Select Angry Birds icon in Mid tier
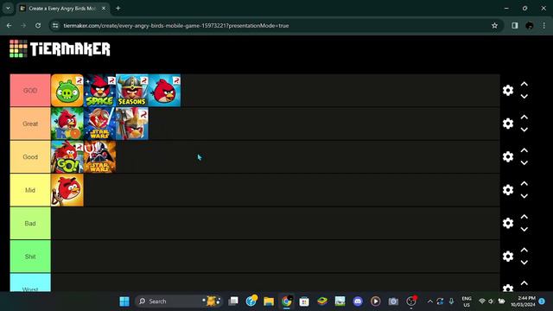553x311 pixels. pos(67,190)
